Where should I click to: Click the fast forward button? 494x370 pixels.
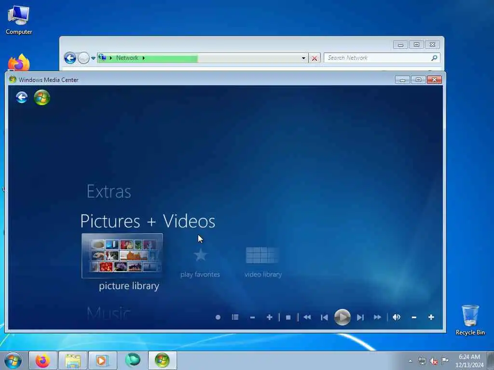tap(377, 317)
